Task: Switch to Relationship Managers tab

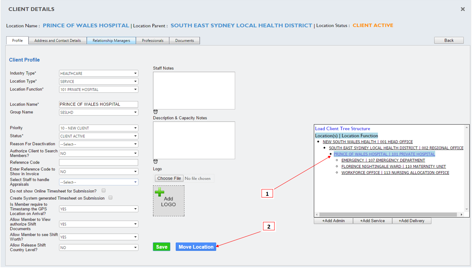Action: pos(111,41)
